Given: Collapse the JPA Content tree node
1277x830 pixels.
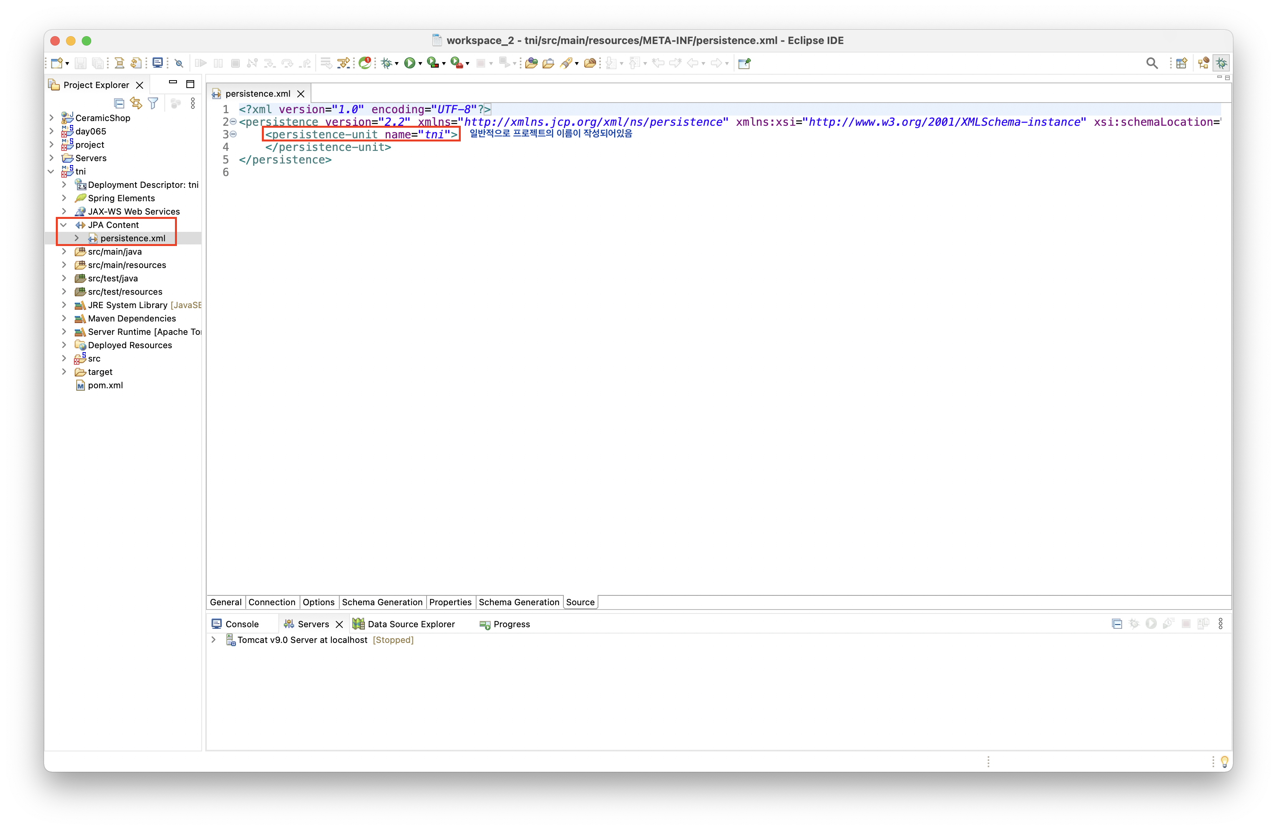Looking at the screenshot, I should (x=64, y=225).
